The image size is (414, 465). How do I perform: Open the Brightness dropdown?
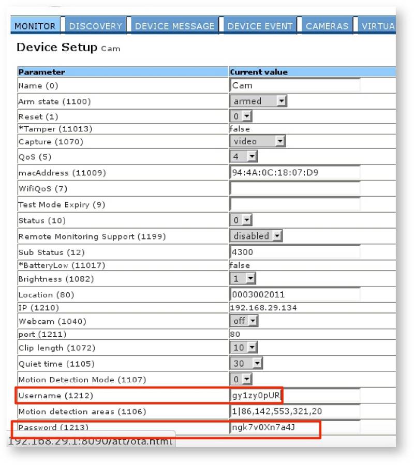click(x=243, y=279)
